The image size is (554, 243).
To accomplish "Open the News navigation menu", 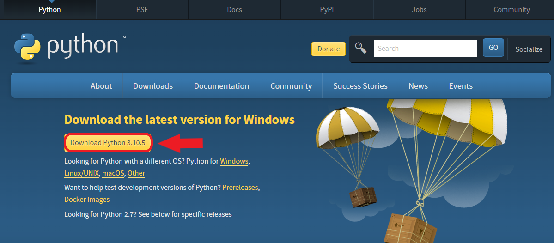I will [418, 86].
